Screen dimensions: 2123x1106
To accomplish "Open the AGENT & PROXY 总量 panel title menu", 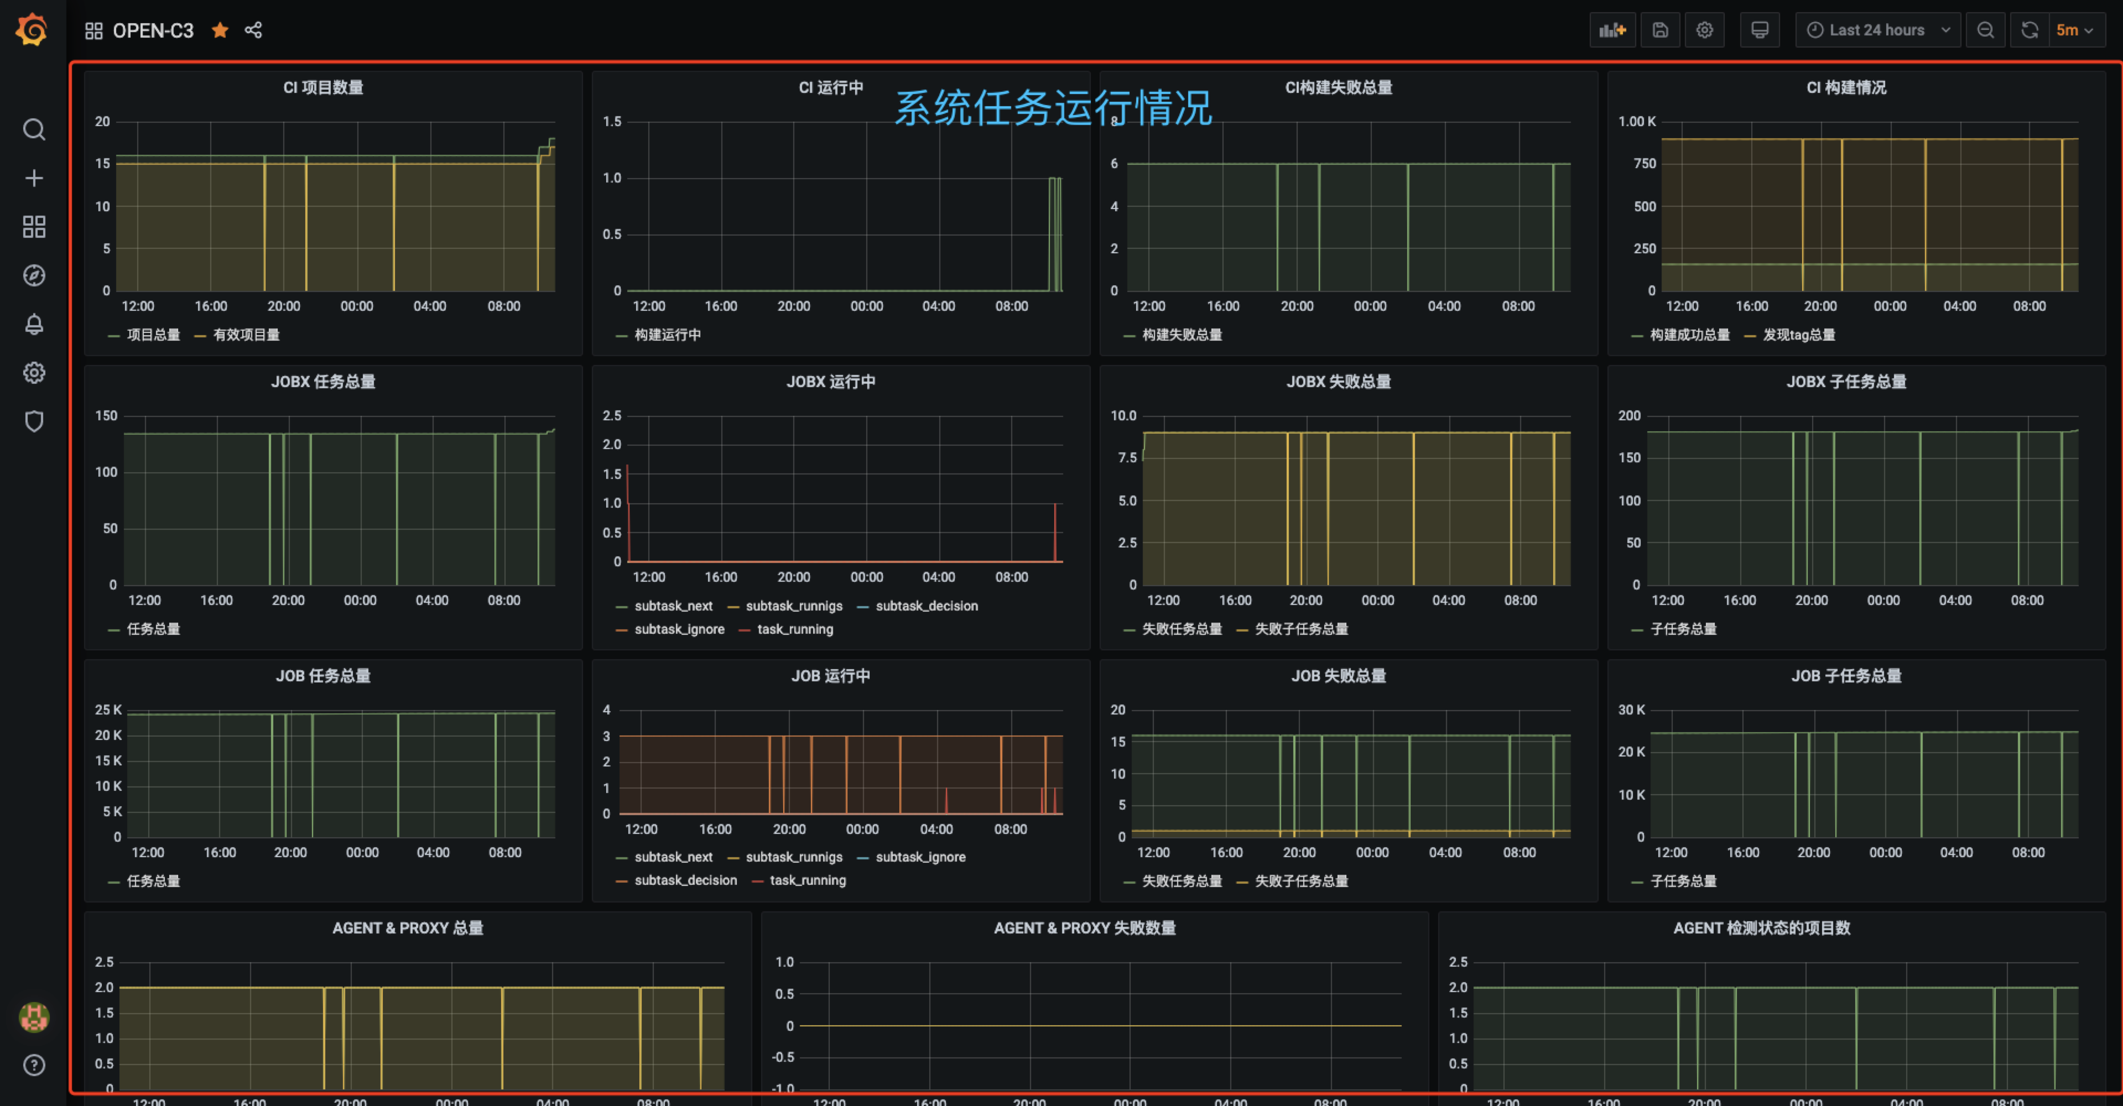I will (x=408, y=928).
